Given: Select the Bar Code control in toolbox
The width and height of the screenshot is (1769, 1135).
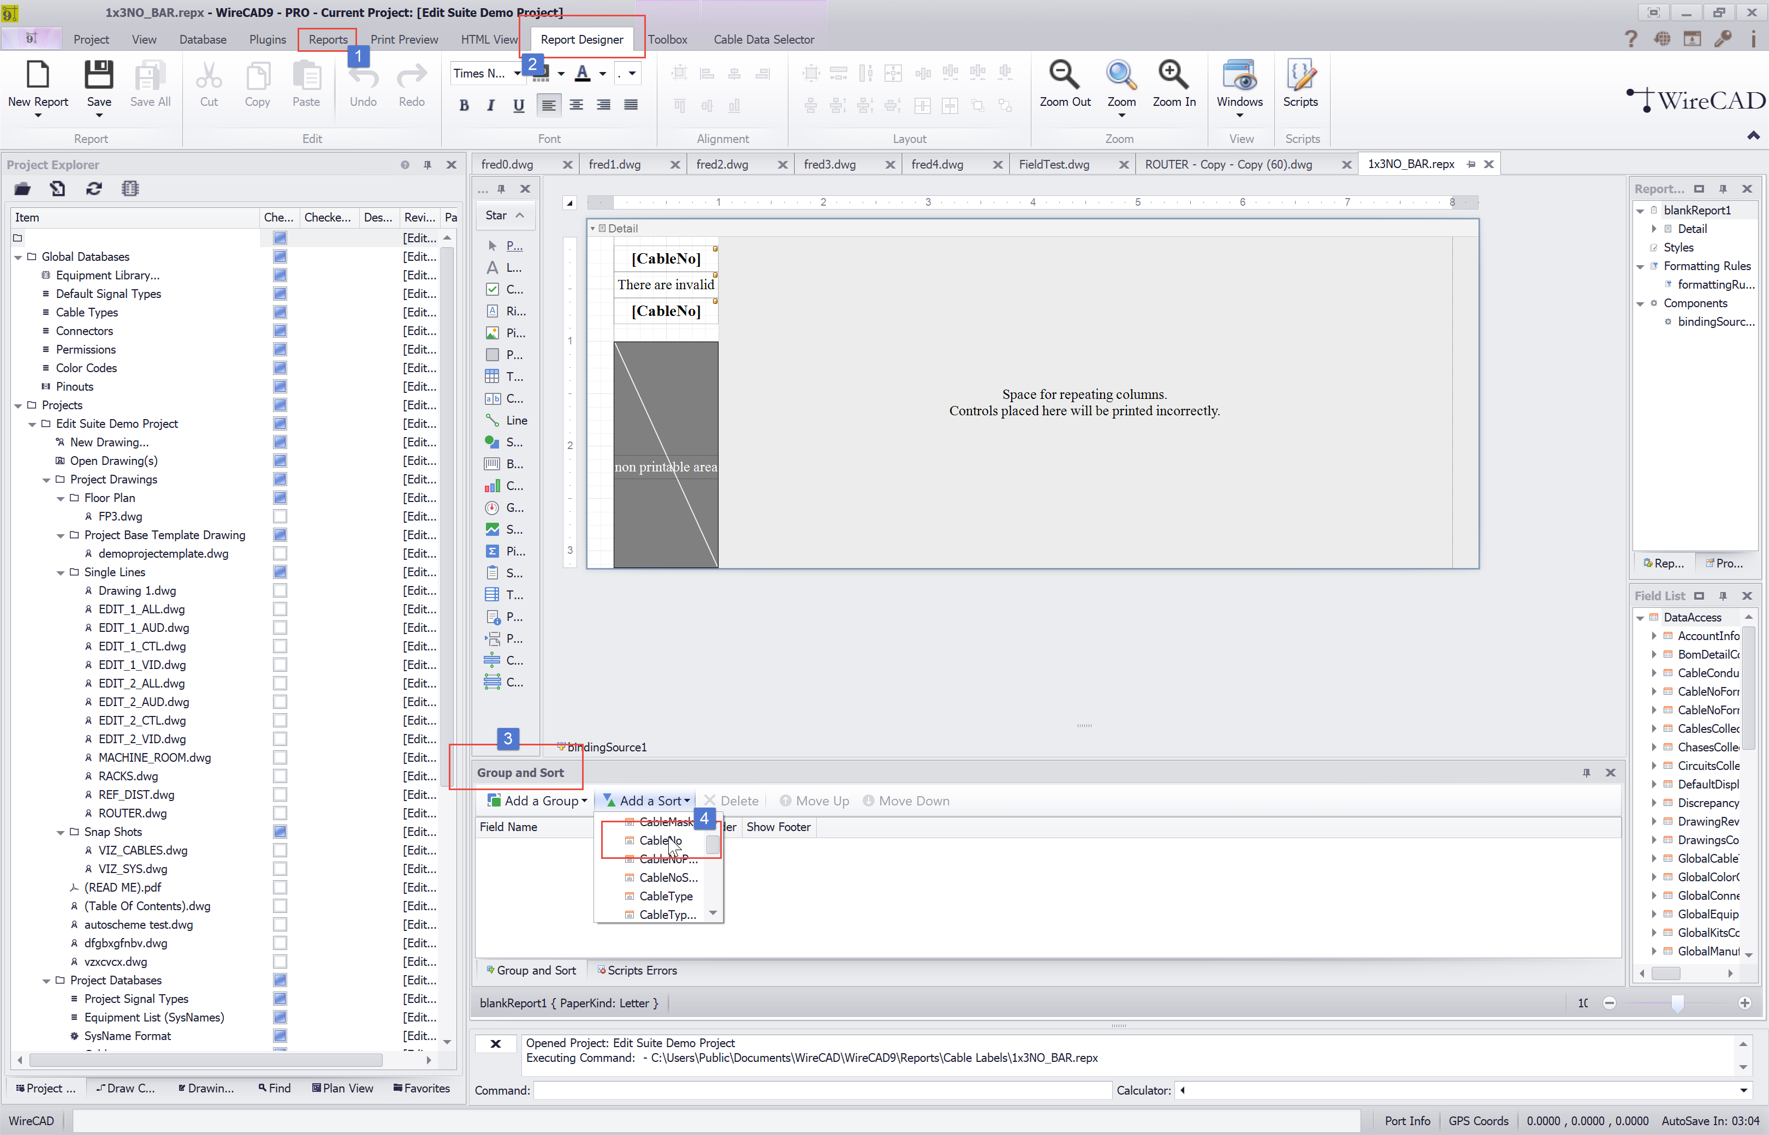Looking at the screenshot, I should click(x=505, y=464).
